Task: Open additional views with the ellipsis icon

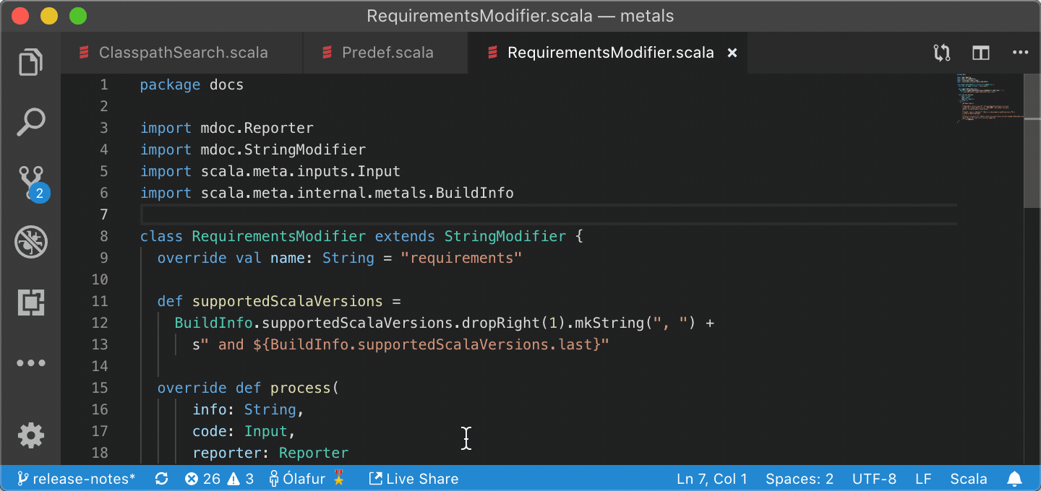Action: pyautogui.click(x=30, y=362)
